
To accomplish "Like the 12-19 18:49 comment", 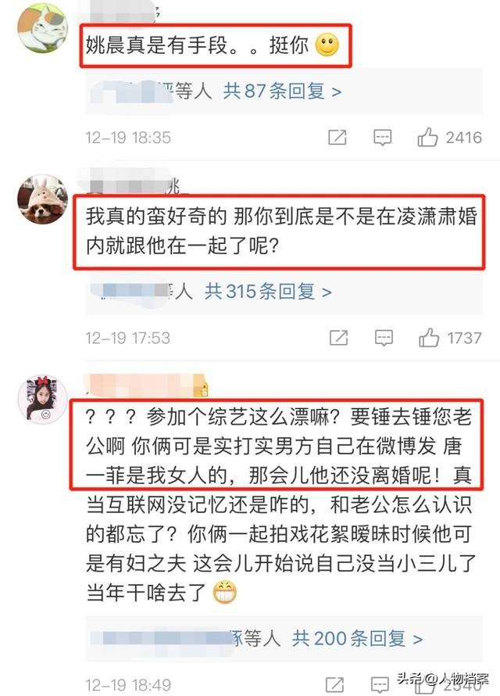I will [x=448, y=686].
